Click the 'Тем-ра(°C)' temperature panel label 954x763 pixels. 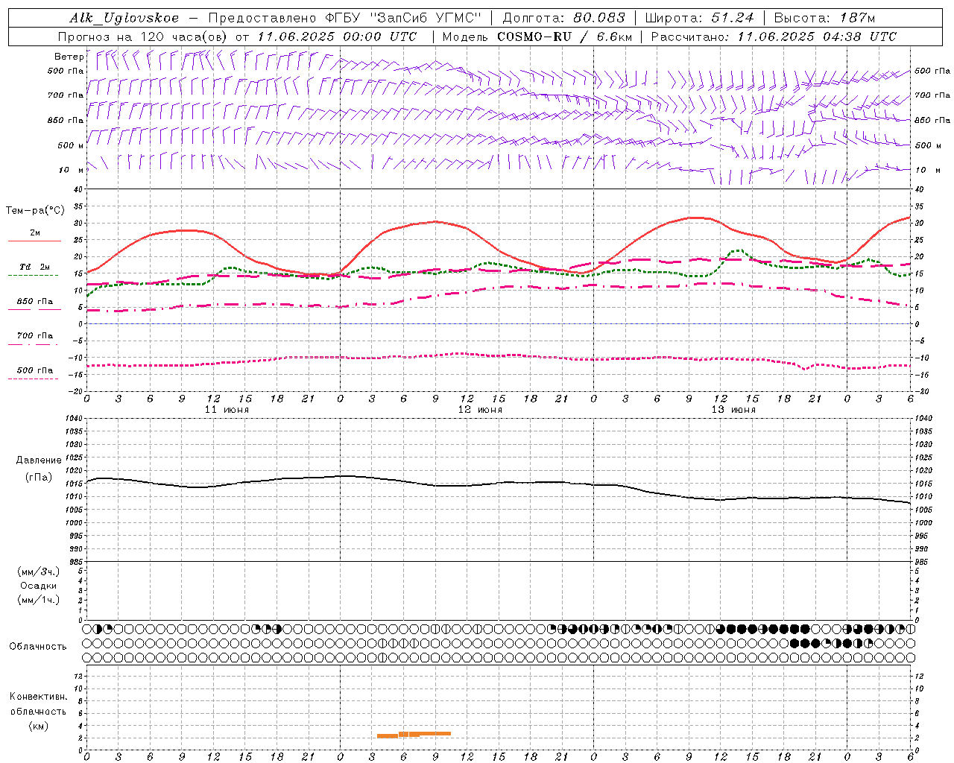[35, 211]
